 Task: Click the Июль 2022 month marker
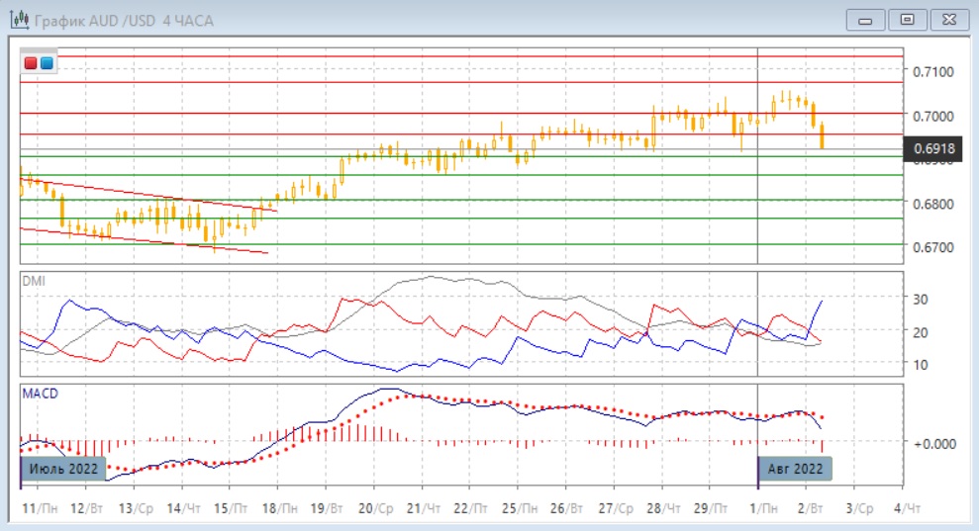click(63, 468)
